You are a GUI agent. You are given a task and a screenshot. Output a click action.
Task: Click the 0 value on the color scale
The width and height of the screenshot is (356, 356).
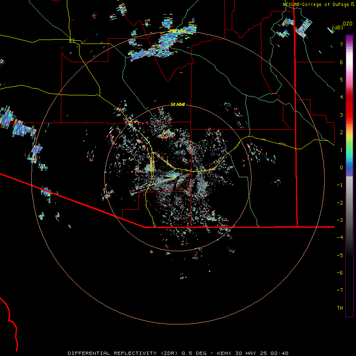tap(341, 168)
